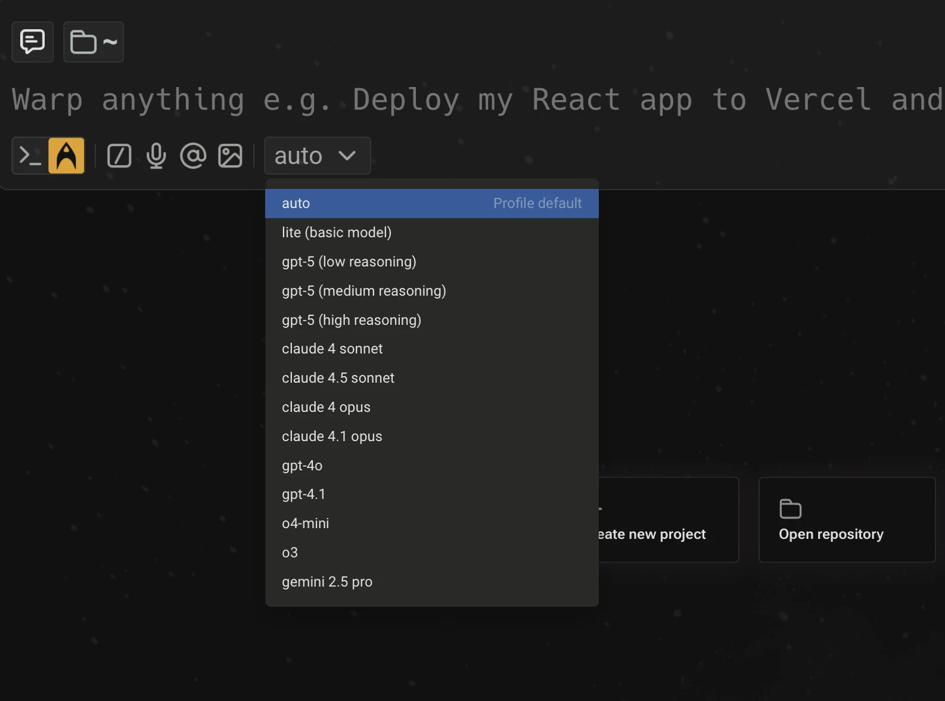Pick claude 4.1 opus from list
The width and height of the screenshot is (945, 701).
[332, 436]
